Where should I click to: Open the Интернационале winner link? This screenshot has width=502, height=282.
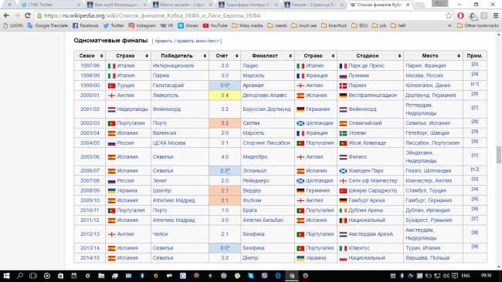[x=173, y=65]
